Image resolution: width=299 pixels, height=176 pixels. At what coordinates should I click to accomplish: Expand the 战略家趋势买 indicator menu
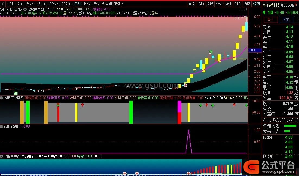(x=2, y=98)
